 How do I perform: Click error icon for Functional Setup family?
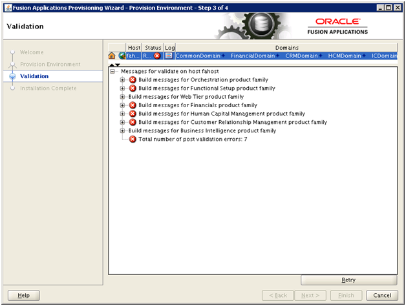click(133, 88)
